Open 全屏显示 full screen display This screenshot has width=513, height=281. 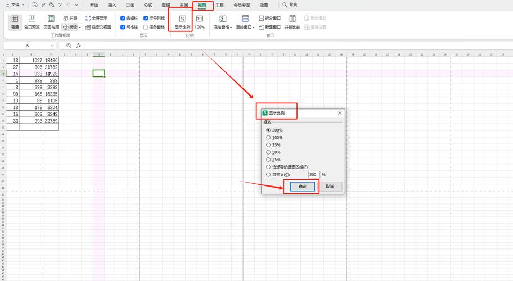96,19
